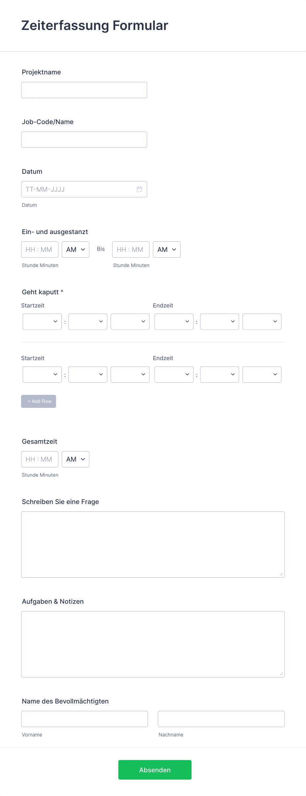This screenshot has width=306, height=796.
Task: Open the calendar picker icon in Datum field
Action: [140, 189]
